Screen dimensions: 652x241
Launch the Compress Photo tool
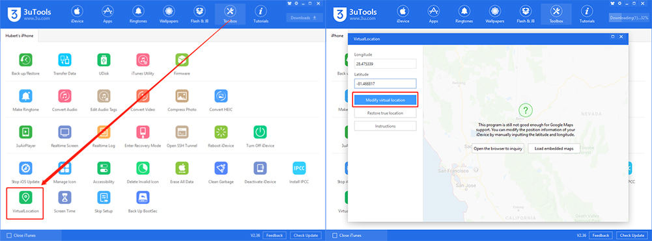click(x=182, y=96)
